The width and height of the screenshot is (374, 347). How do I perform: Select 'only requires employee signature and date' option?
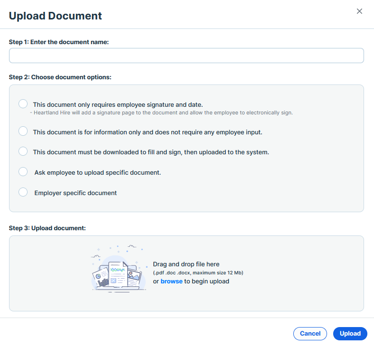tap(23, 104)
